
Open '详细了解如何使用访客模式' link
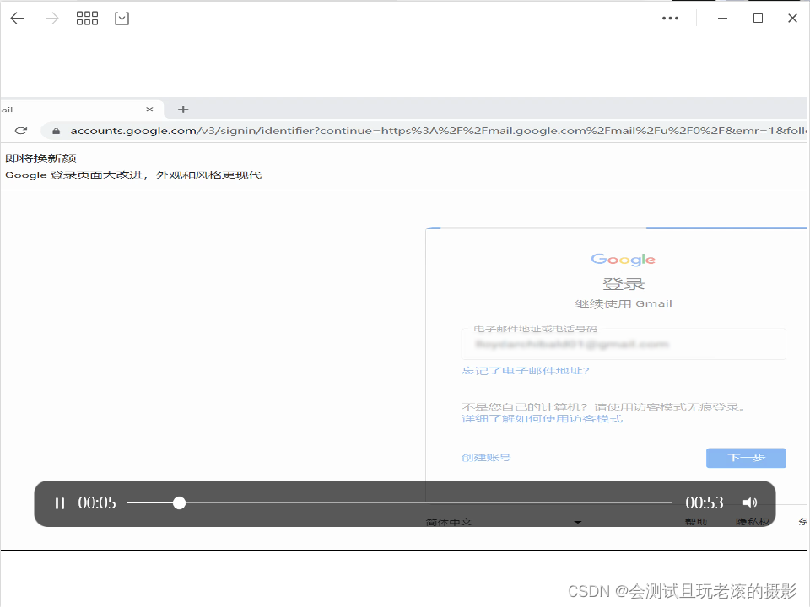pos(542,419)
